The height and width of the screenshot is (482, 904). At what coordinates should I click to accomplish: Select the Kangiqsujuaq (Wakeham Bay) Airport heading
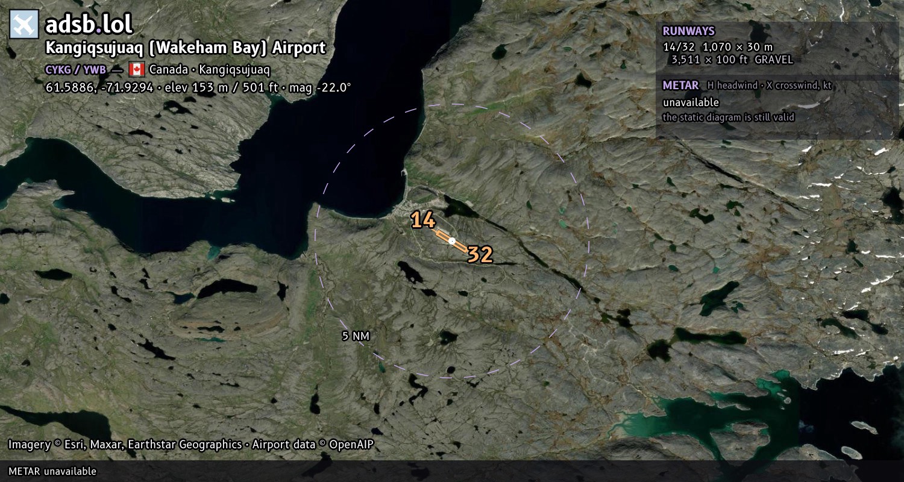tap(186, 48)
